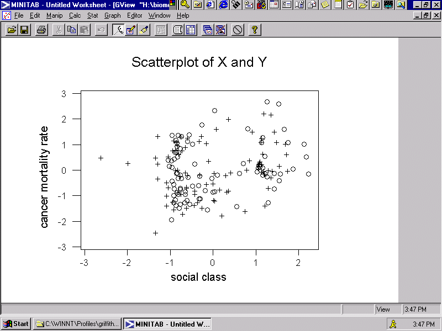Print the graph via printer icon

click(41, 30)
